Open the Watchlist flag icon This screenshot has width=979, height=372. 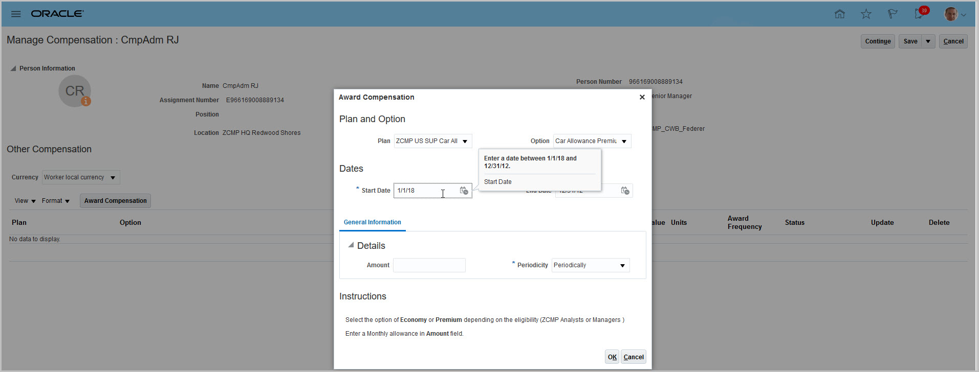point(893,14)
